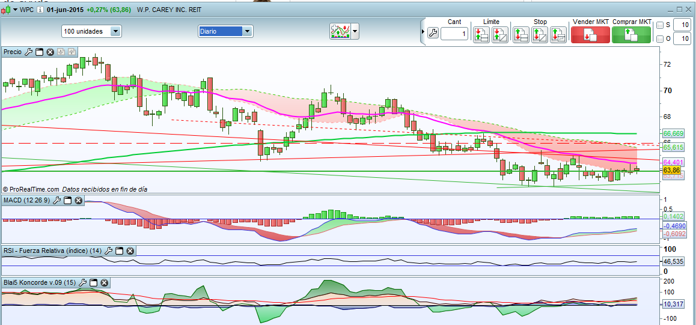Image resolution: width=696 pixels, height=325 pixels.
Task: Click the MACD -0,4690 value label
Action: [675, 226]
